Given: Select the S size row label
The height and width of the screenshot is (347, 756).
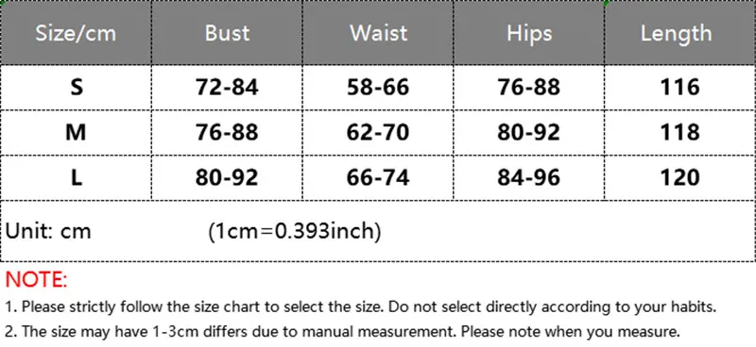Looking at the screenshot, I should click(x=77, y=87).
